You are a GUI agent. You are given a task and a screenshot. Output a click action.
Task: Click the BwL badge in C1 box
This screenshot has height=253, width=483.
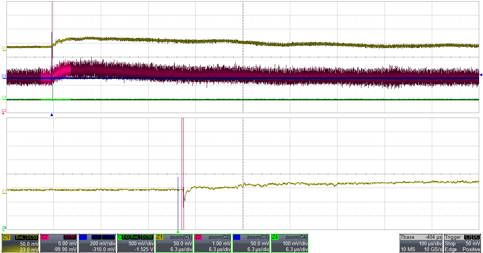[x=20, y=237]
